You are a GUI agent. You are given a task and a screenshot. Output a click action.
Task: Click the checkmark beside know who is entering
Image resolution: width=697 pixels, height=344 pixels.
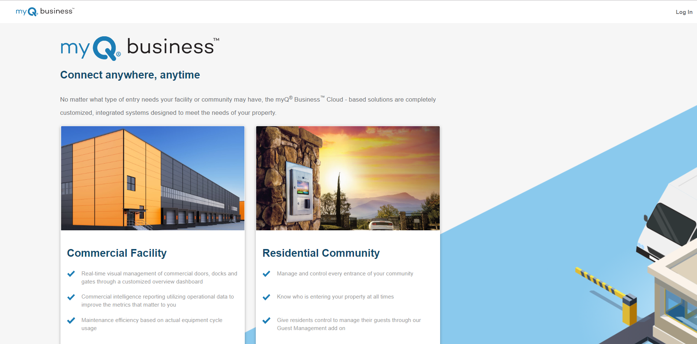point(266,297)
